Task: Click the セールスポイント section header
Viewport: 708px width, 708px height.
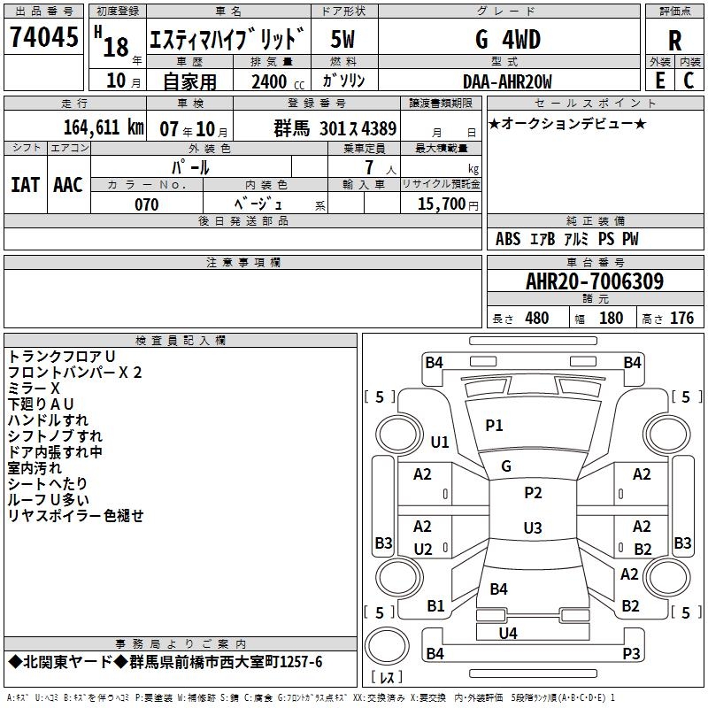Action: click(x=595, y=103)
